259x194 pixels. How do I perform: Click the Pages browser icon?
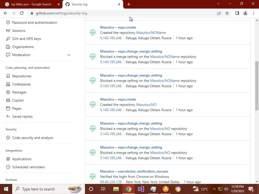point(8,108)
